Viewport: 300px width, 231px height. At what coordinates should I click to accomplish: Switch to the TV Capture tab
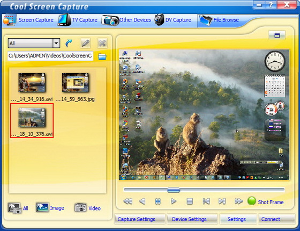point(78,20)
